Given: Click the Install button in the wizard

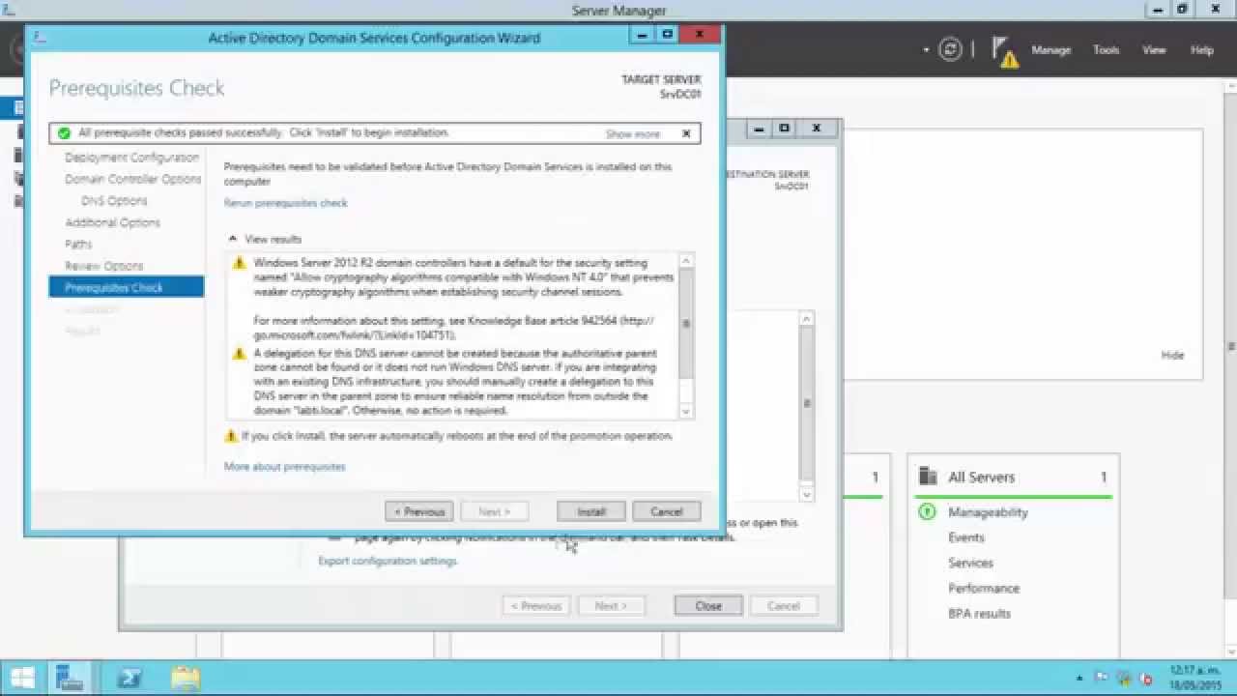Looking at the screenshot, I should (x=591, y=511).
